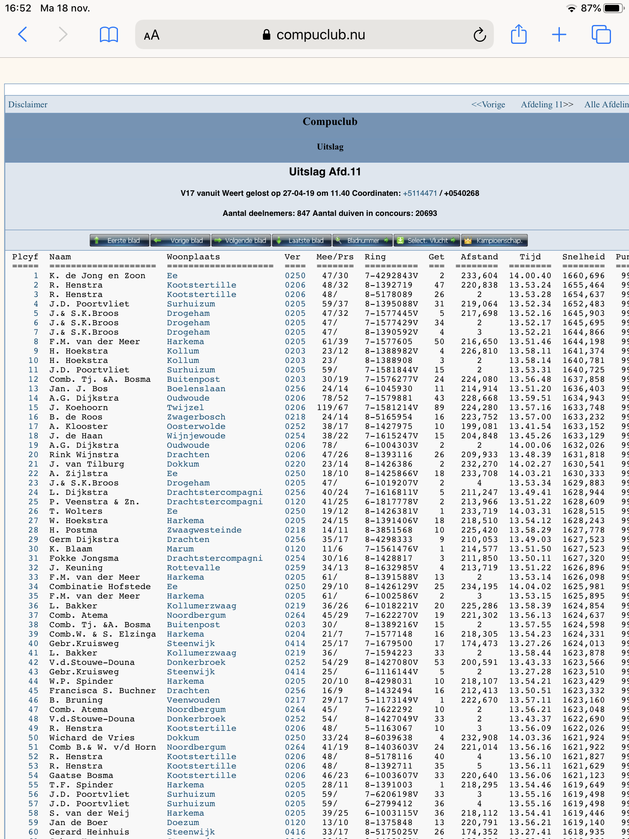Open Kollum link in row 9
The height and width of the screenshot is (839, 629).
click(183, 351)
